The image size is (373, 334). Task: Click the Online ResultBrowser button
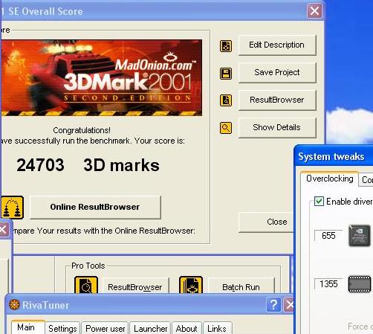tap(95, 207)
